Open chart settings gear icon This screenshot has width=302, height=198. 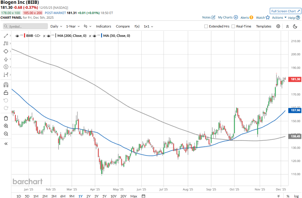(278, 26)
